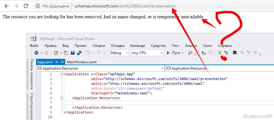Image resolution: width=274 pixels, height=120 pixels.
Task: Focus the browser address bar URL
Action: pos(125,6)
